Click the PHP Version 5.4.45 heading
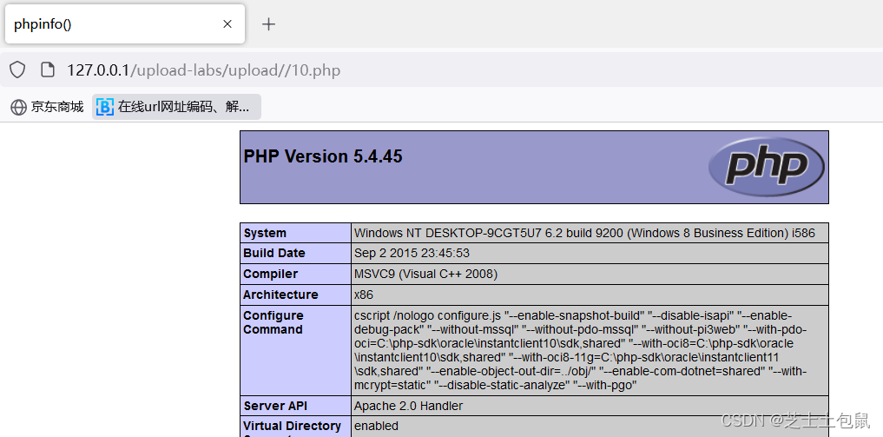 323,156
